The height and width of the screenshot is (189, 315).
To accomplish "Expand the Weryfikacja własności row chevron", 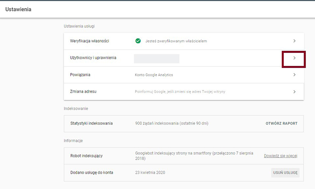I will click(x=294, y=41).
